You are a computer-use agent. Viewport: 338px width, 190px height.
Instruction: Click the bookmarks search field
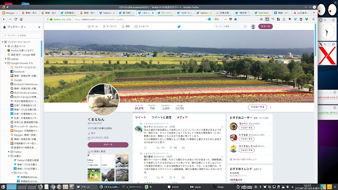point(22,35)
